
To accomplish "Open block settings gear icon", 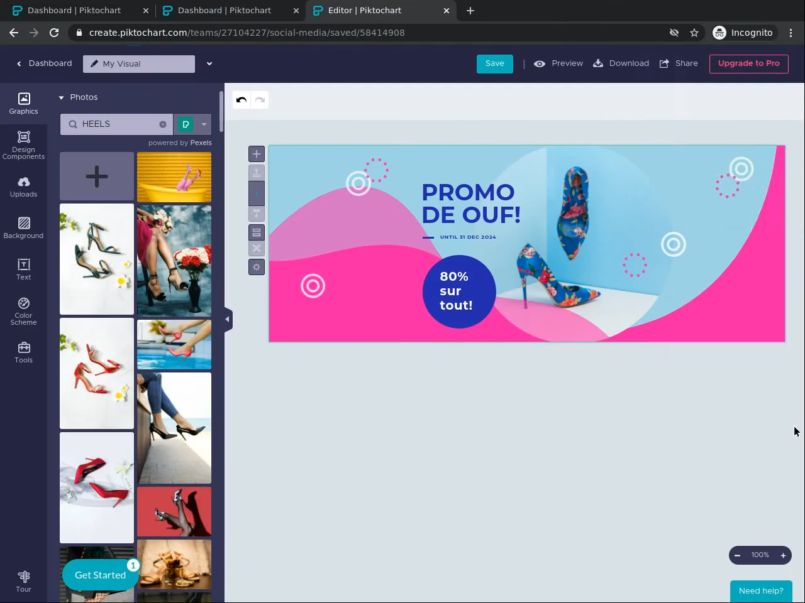I will tap(257, 268).
